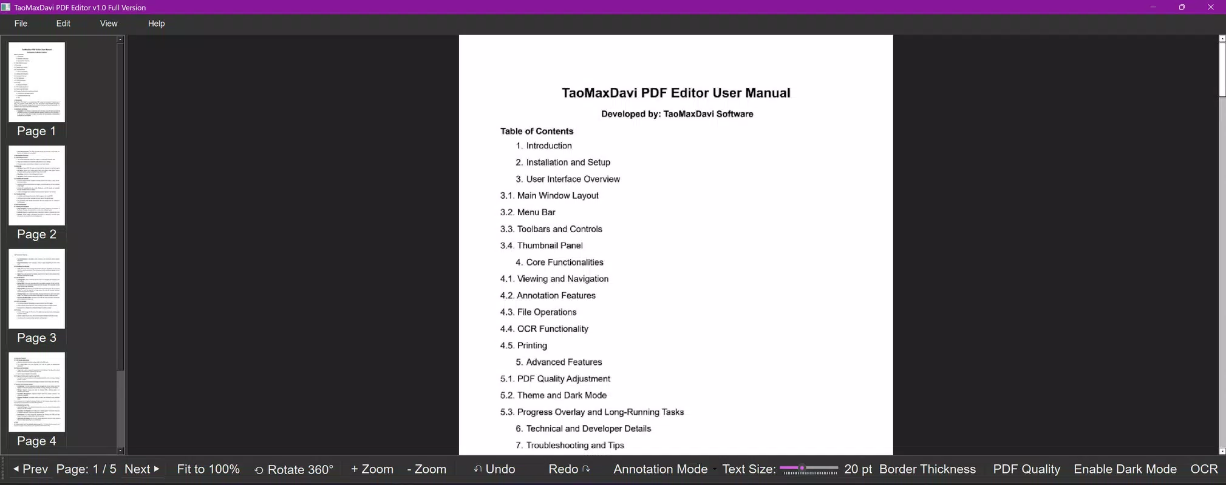This screenshot has width=1226, height=485.
Task: Click 'TaoMaxDavi PDF Editor User Manual' heading
Action: [x=676, y=93]
